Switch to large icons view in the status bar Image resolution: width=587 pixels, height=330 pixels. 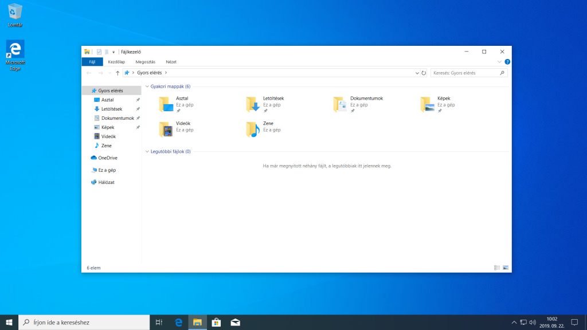(506, 268)
